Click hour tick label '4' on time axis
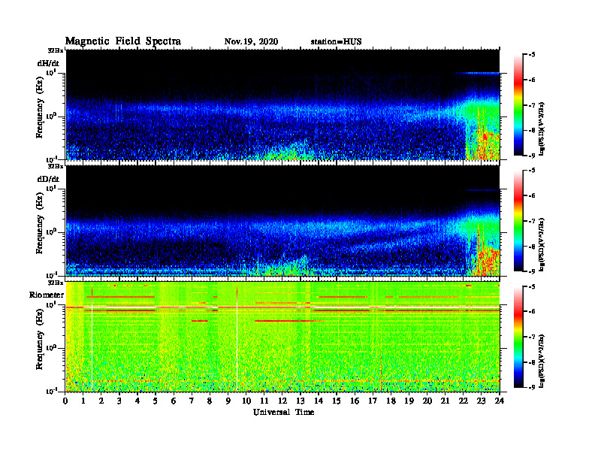This screenshot has height=460, width=595. [x=137, y=401]
